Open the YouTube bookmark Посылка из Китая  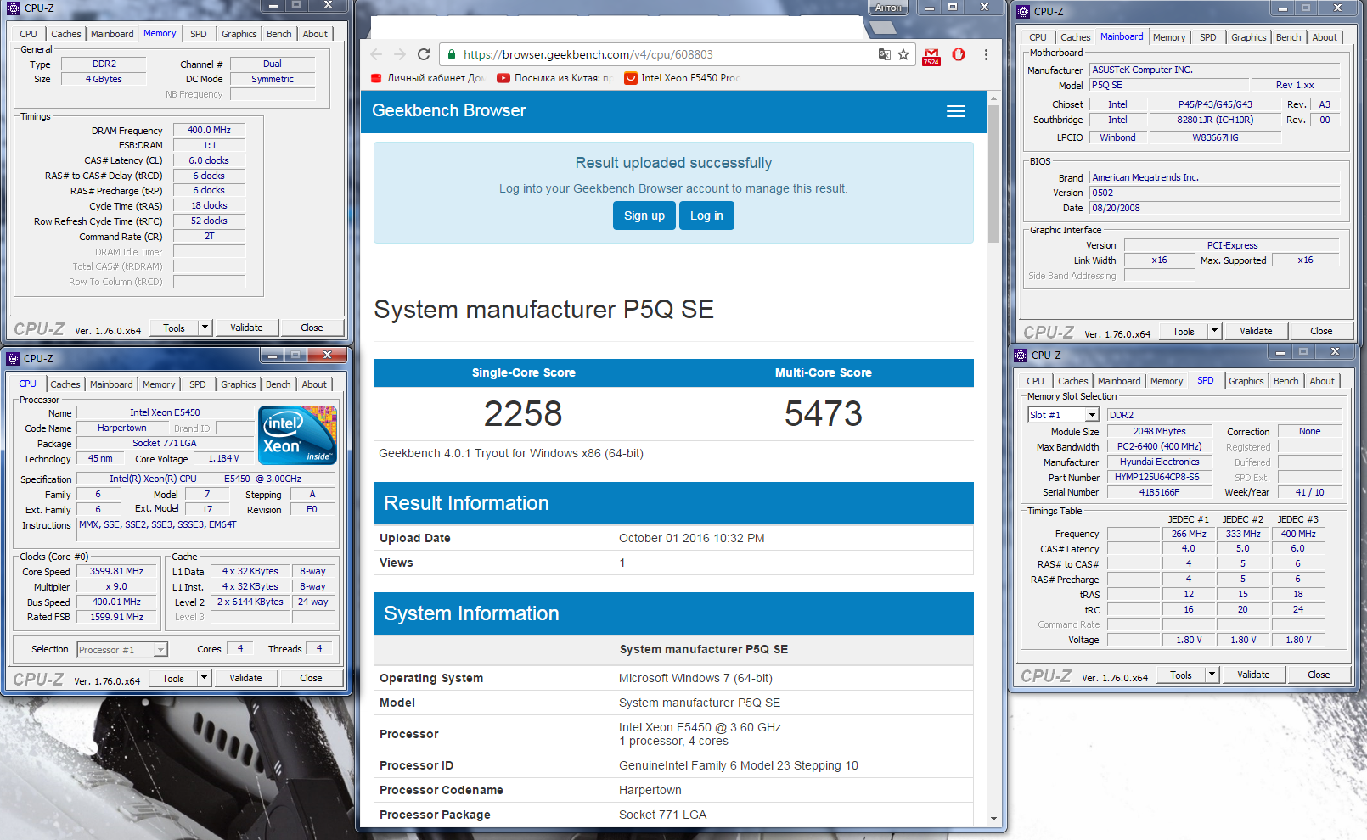(x=554, y=78)
